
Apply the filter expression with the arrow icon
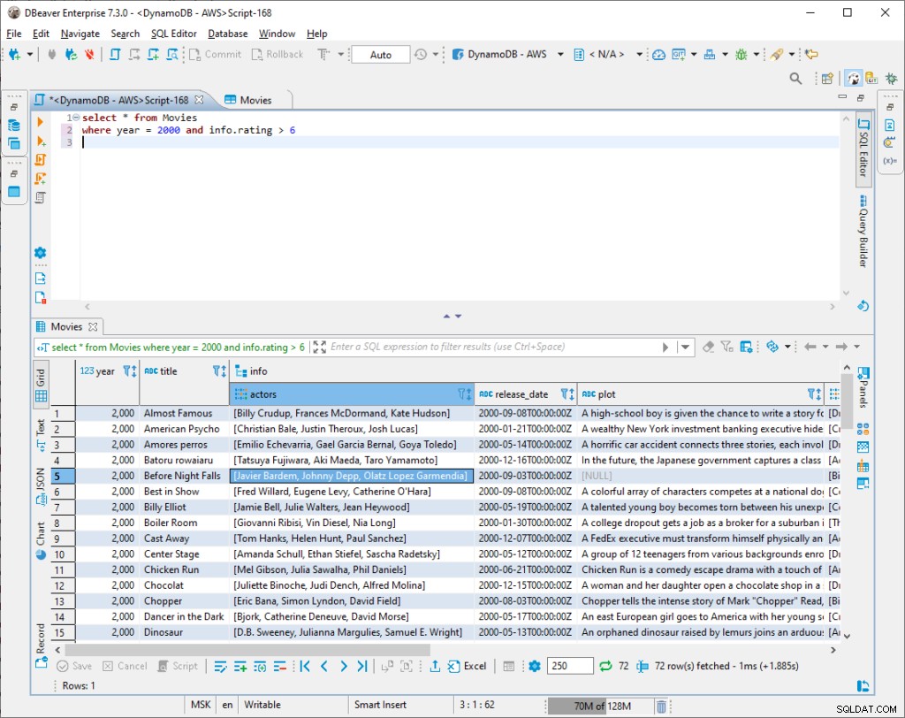(665, 348)
